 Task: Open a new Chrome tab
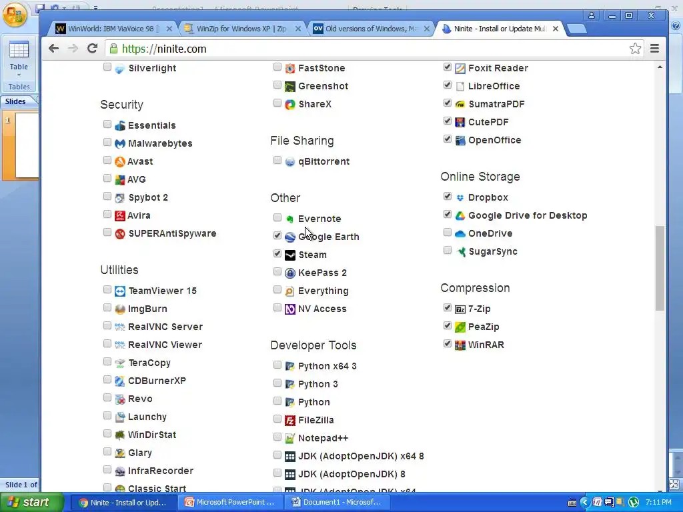click(x=577, y=29)
